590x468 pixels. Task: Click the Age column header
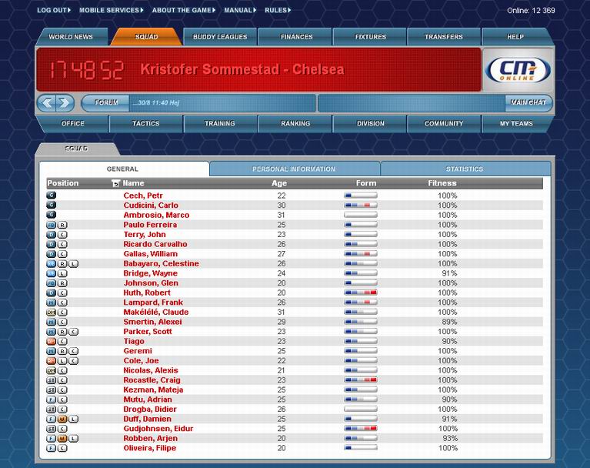tap(279, 183)
